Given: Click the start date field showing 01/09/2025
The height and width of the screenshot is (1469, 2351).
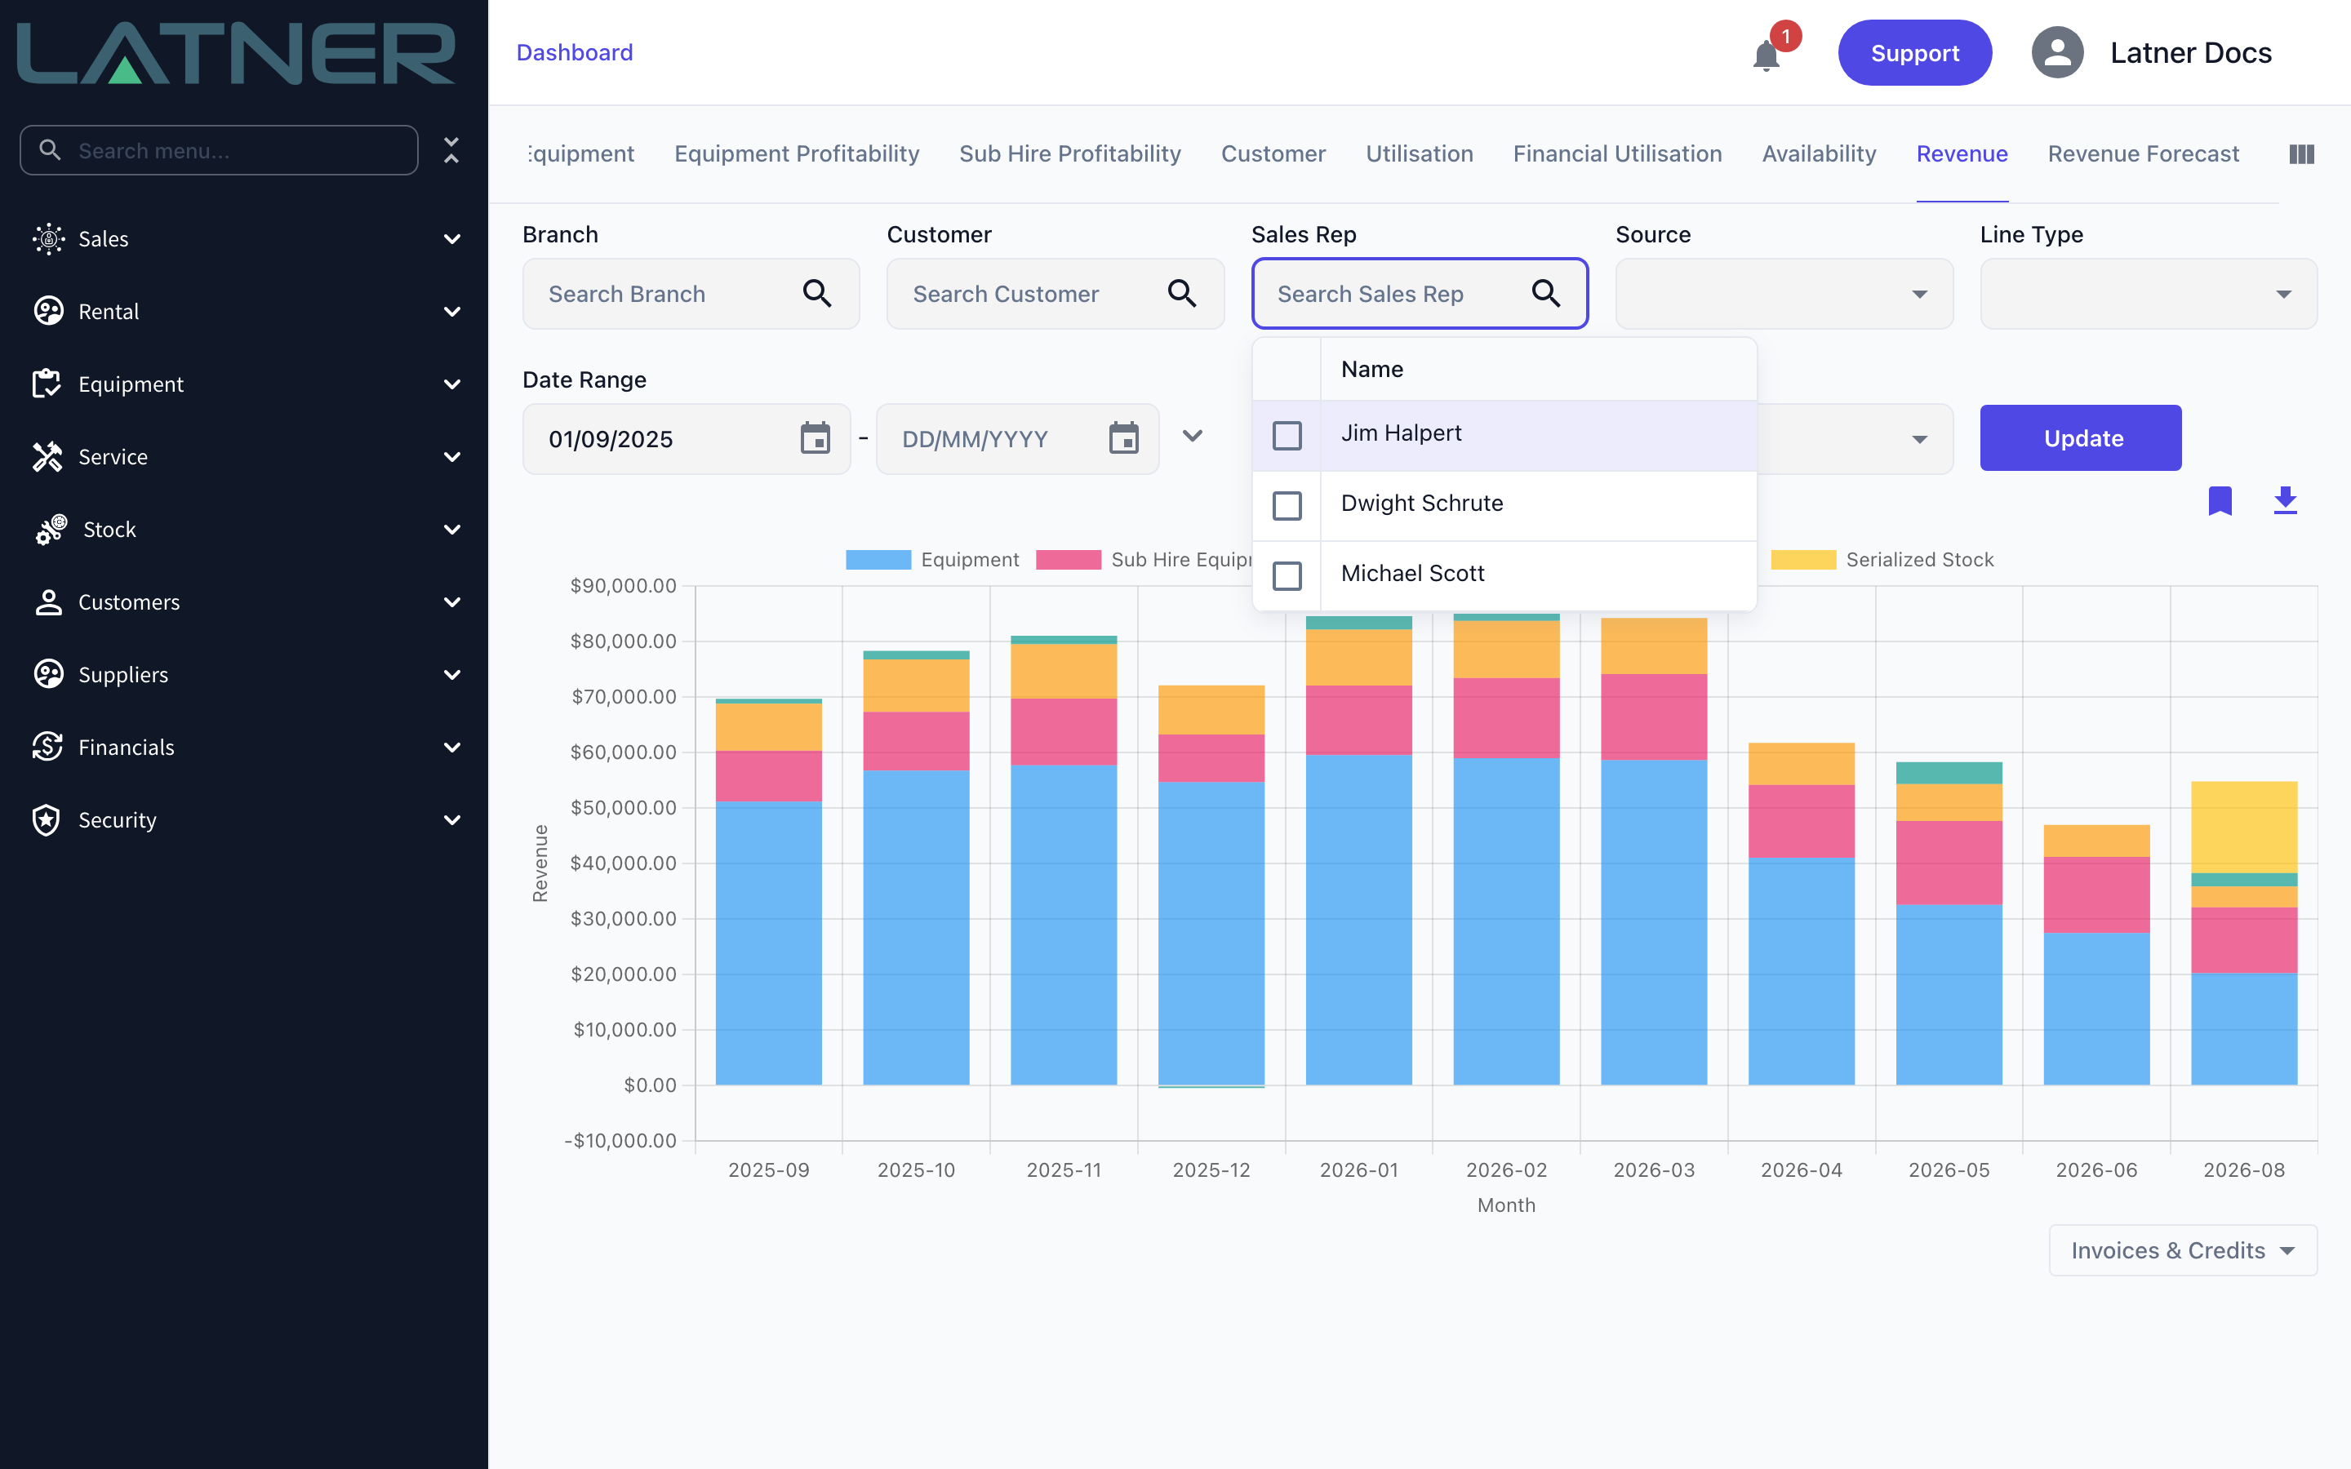Looking at the screenshot, I should point(686,439).
